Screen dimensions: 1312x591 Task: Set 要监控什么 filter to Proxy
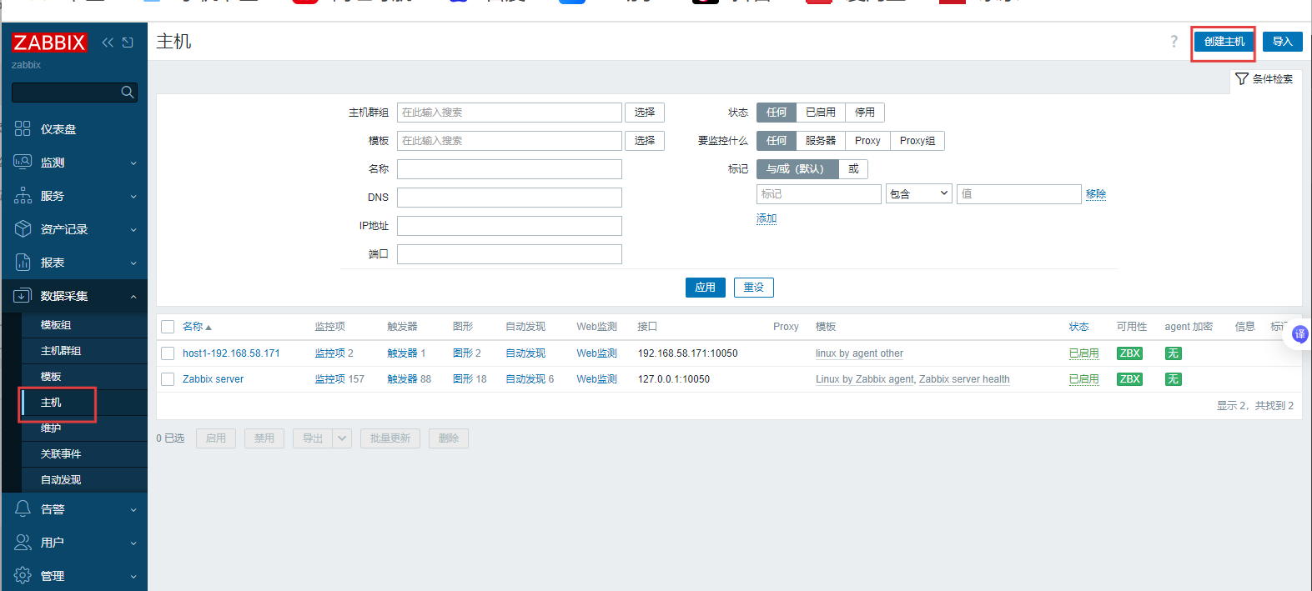(867, 141)
